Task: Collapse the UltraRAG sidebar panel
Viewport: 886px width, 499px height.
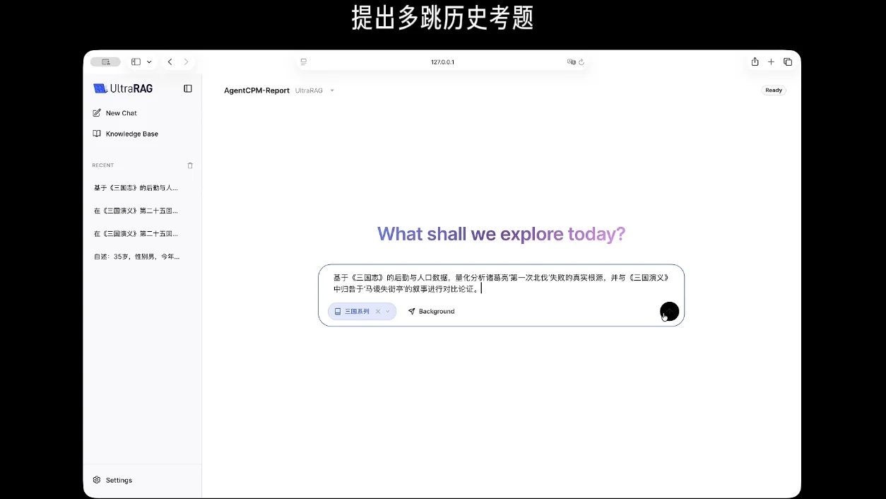Action: coord(187,88)
